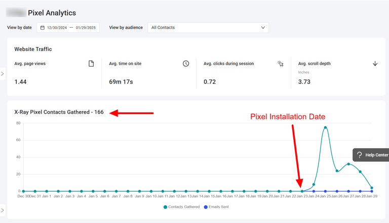The width and height of the screenshot is (389, 223).
Task: Click the Website Traffic heading
Action: [x=33, y=49]
